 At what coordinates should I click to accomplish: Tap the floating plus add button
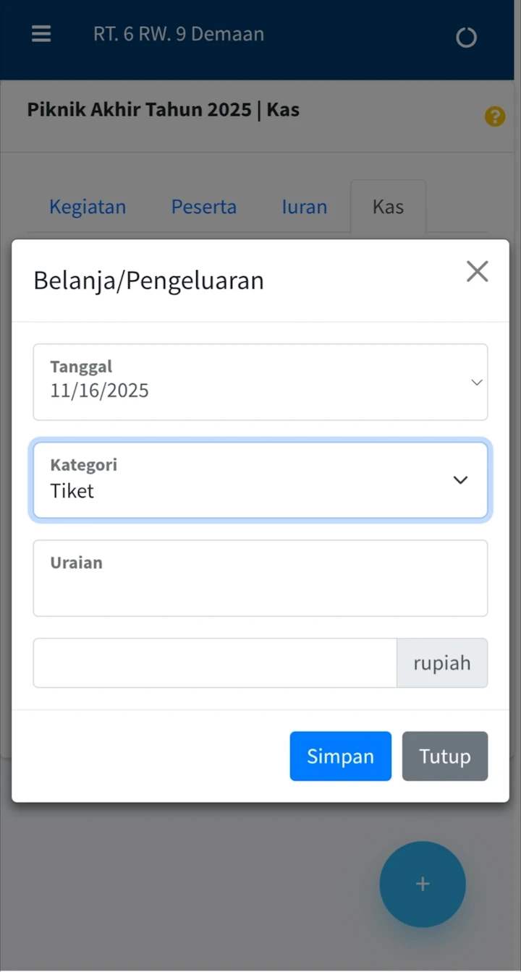tap(423, 884)
